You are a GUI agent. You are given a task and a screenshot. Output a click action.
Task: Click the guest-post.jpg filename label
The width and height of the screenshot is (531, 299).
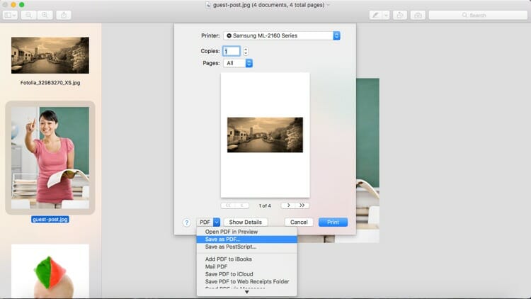pyautogui.click(x=50, y=220)
